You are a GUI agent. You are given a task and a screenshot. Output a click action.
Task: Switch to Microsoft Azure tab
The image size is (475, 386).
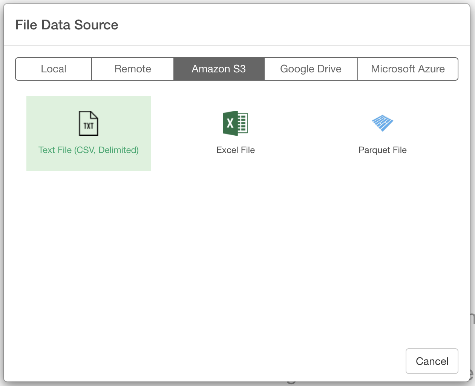[408, 69]
